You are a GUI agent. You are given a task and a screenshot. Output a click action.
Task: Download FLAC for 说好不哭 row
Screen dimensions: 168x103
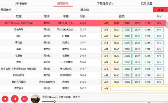(x=116, y=23)
